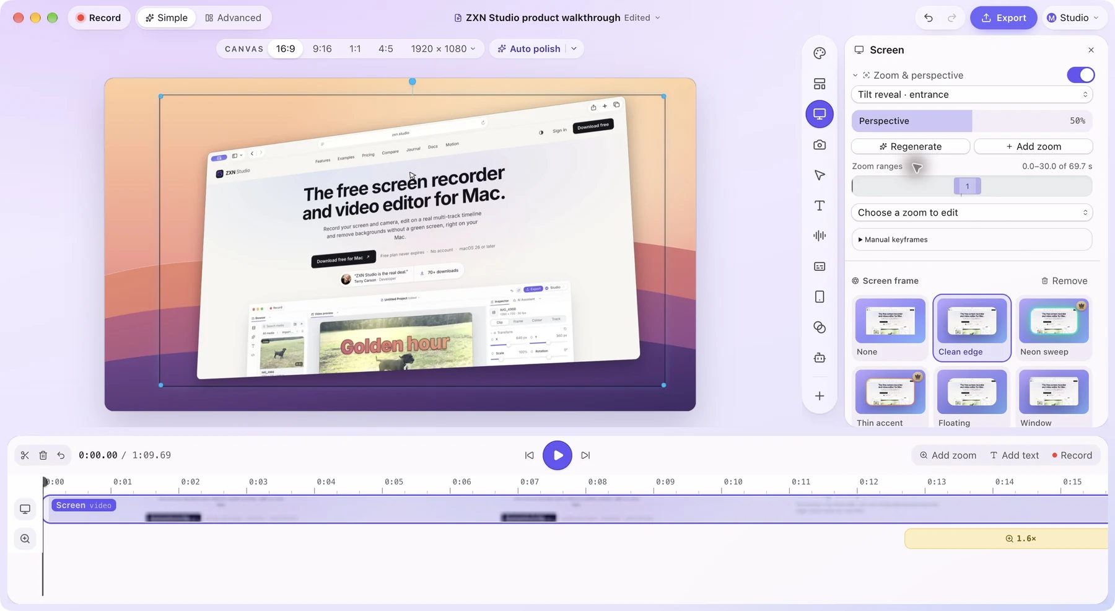Click Regenerate zooms button
The width and height of the screenshot is (1115, 611).
pyautogui.click(x=911, y=147)
